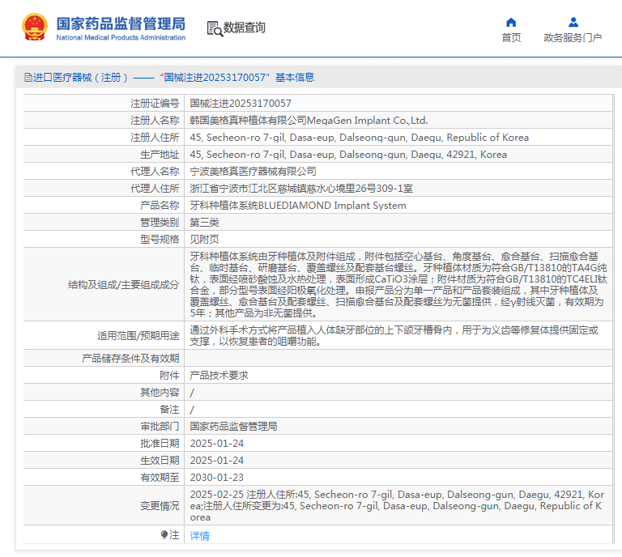The height and width of the screenshot is (557, 622).
Task: Open the 详情 details link
Action: pos(199,536)
